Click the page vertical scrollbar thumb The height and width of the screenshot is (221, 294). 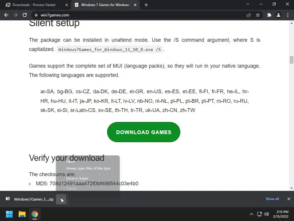291,60
